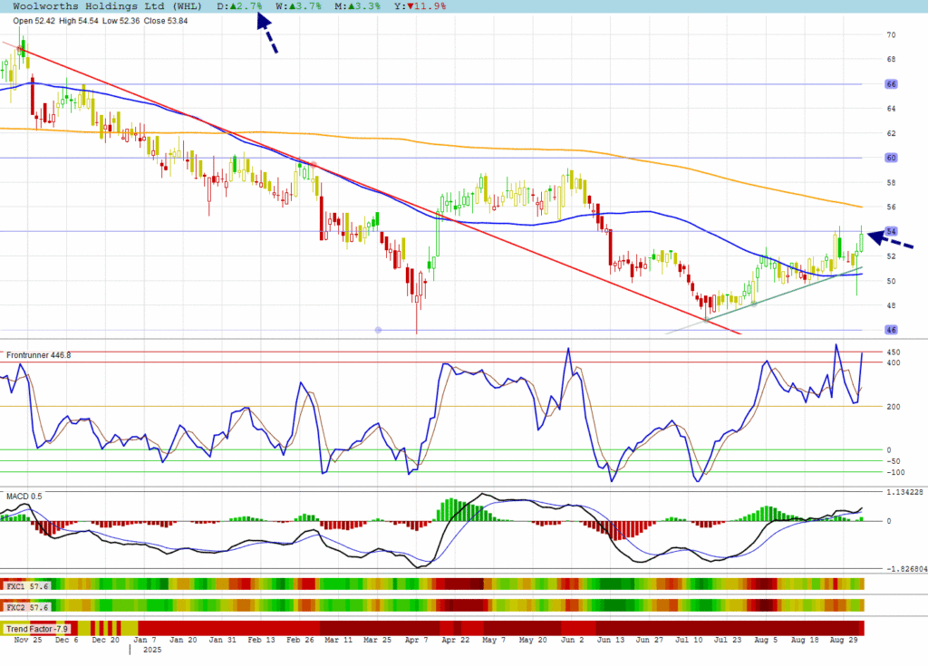Click the Aug 29 date label
Screen dimensions: 928x666
tap(844, 640)
